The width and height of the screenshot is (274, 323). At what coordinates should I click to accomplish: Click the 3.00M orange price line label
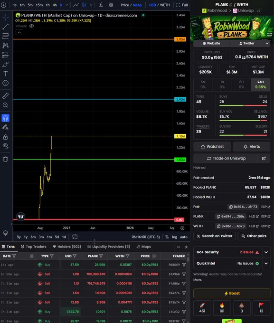pos(180,39)
